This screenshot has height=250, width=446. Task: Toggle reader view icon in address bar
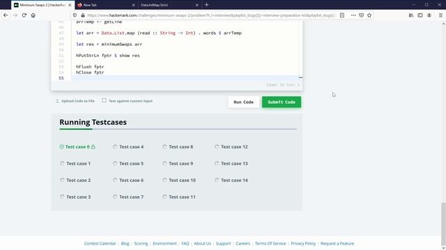(342, 15)
